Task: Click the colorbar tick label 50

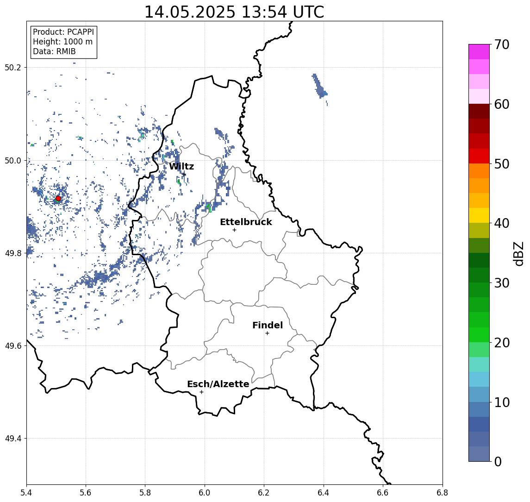Action: coord(502,164)
